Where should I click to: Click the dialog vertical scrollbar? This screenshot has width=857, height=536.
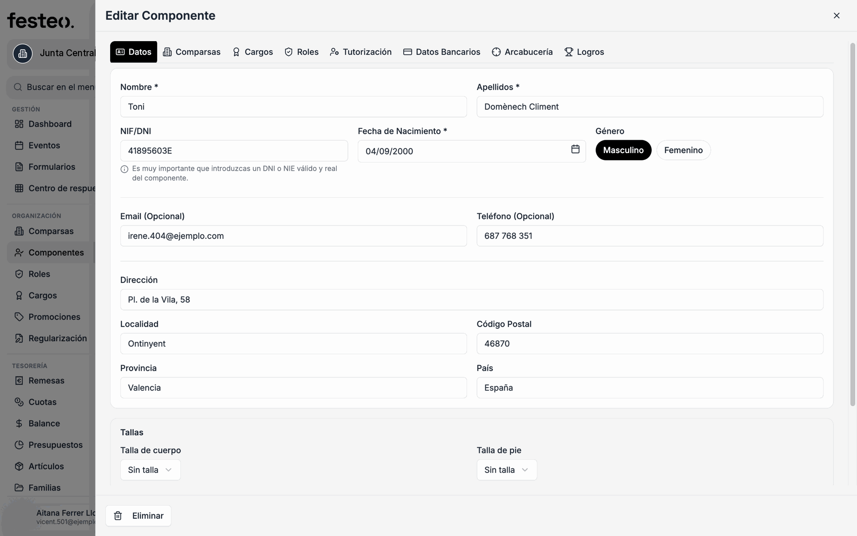click(853, 224)
